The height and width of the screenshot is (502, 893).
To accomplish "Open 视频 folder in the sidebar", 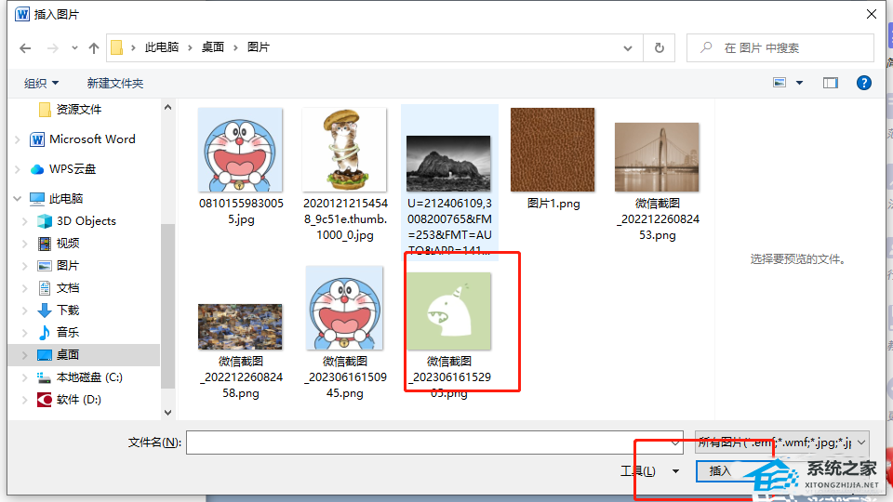I will 59,244.
